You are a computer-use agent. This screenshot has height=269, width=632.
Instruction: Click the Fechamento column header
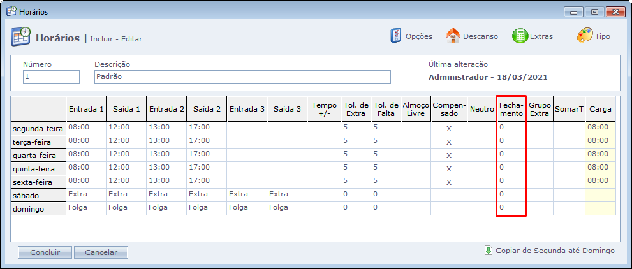point(511,109)
